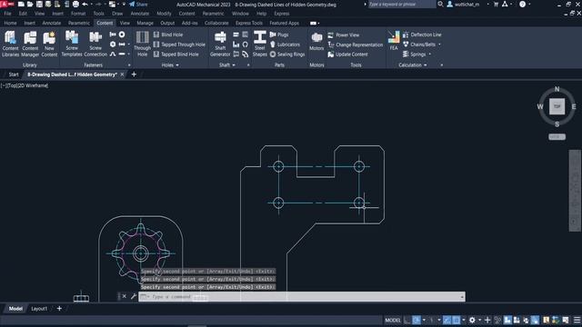Open the Window menu
This screenshot has width=582, height=327.
(x=240, y=14)
